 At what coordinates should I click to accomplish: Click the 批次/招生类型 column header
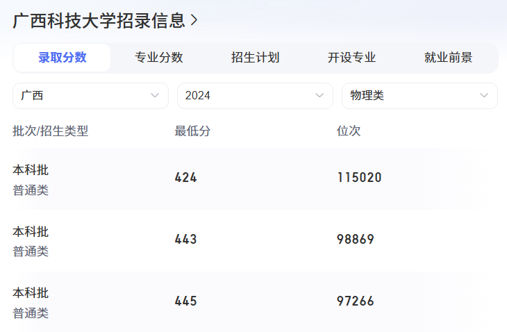51,131
